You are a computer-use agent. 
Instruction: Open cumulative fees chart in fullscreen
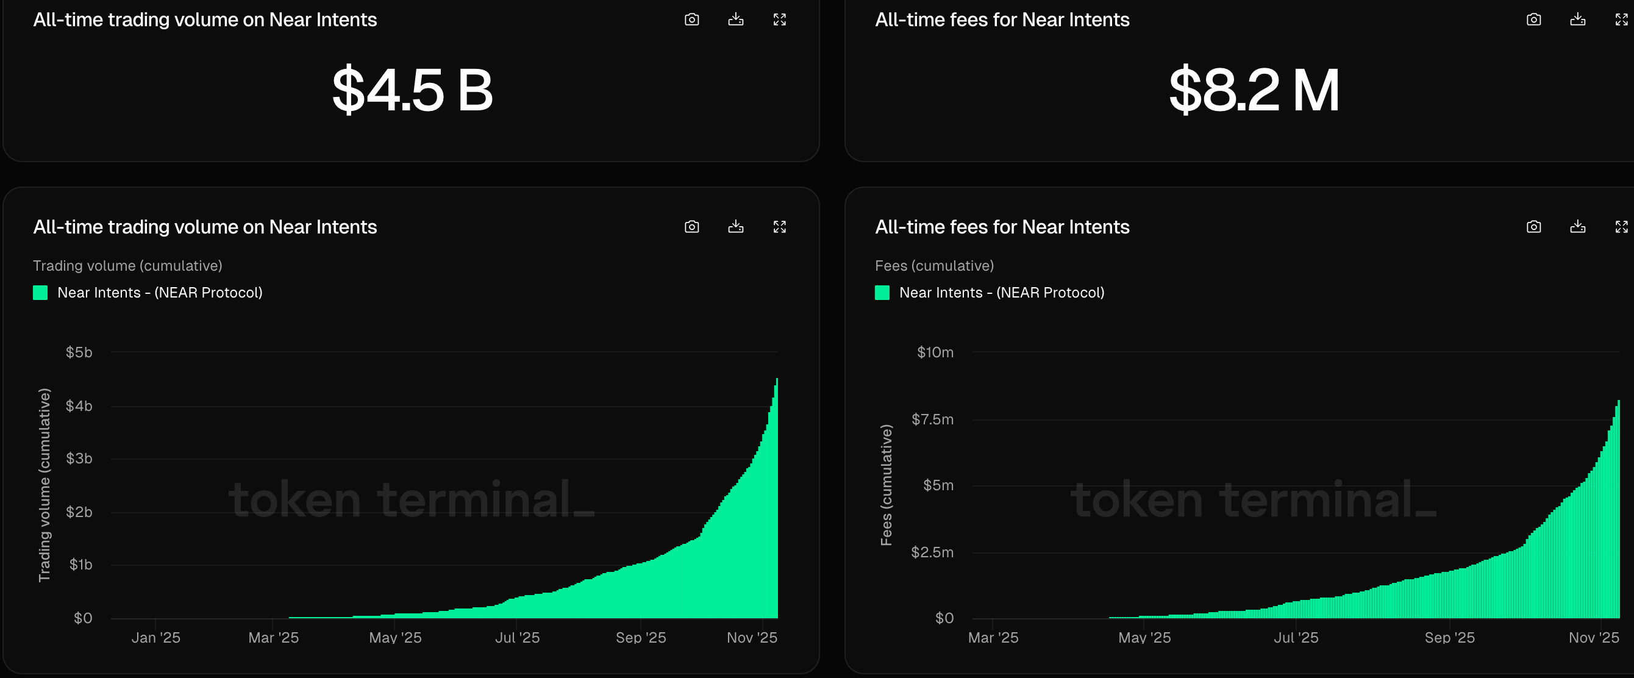pos(1621,226)
